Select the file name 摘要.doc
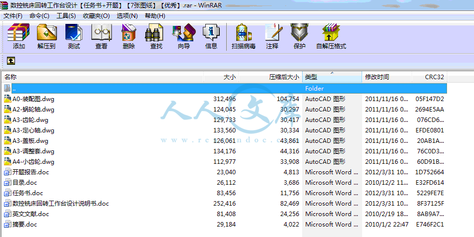Viewport: 474px width, 237px height. [x=25, y=225]
